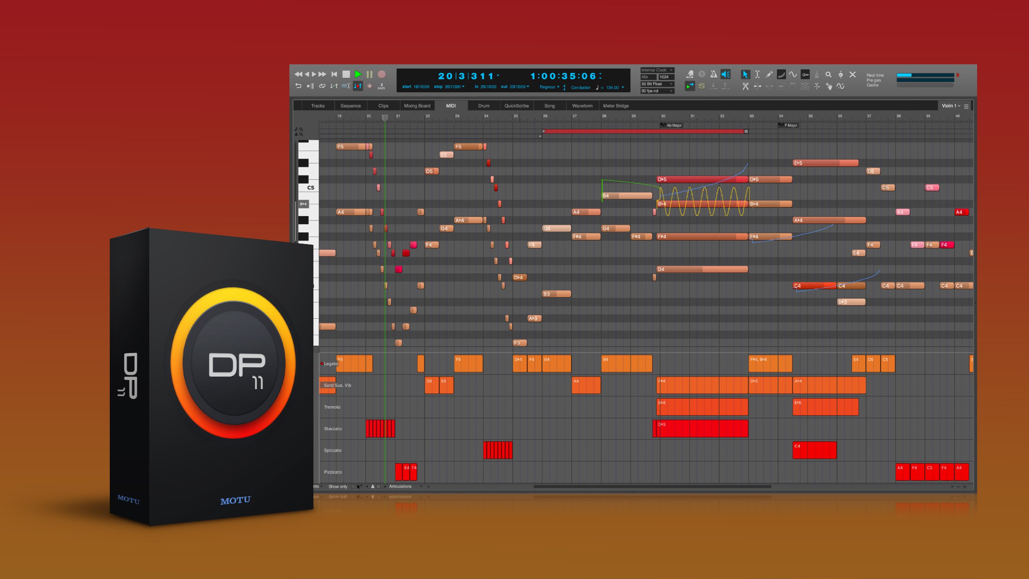1029x579 pixels.
Task: Click the X erase tool icon
Action: point(853,74)
